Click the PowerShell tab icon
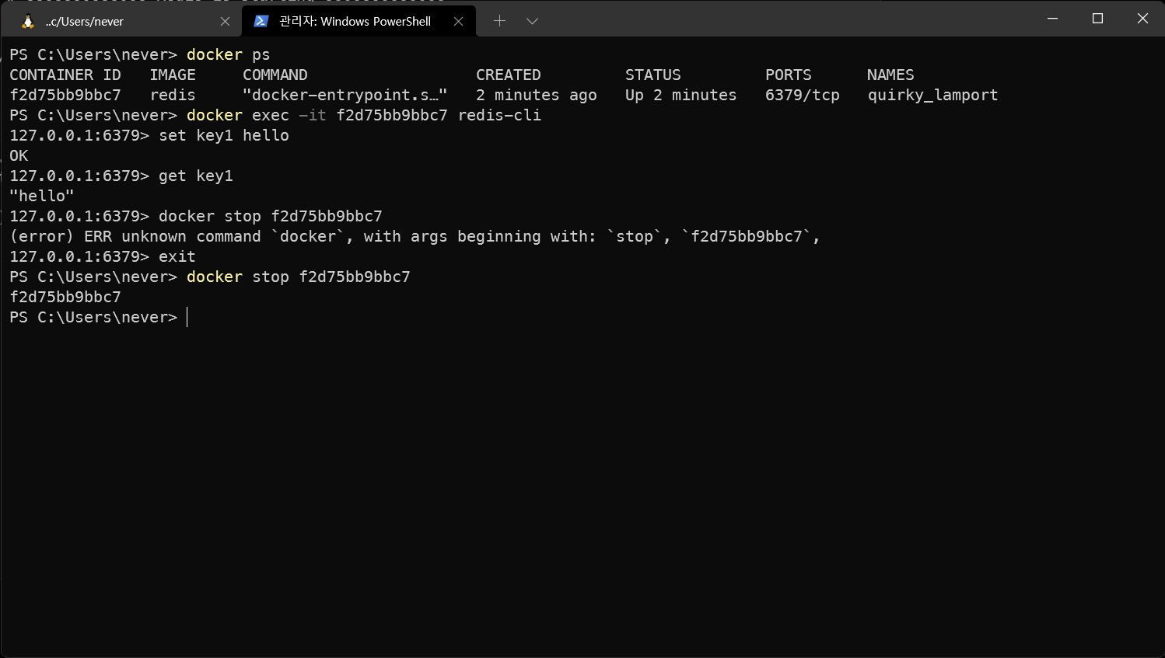This screenshot has width=1165, height=658. click(x=261, y=21)
